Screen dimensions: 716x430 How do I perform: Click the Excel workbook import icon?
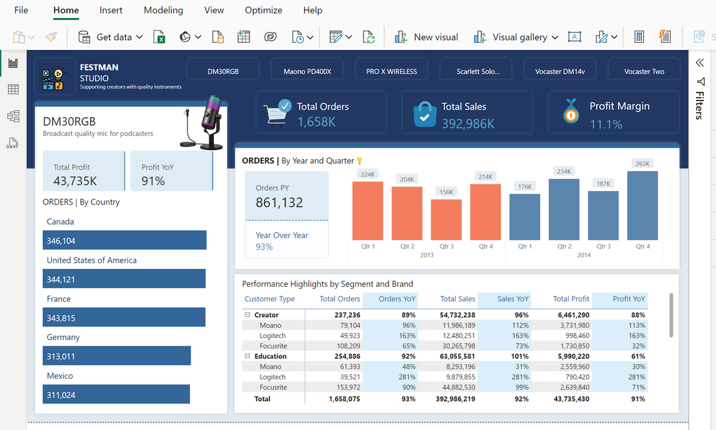pyautogui.click(x=159, y=37)
